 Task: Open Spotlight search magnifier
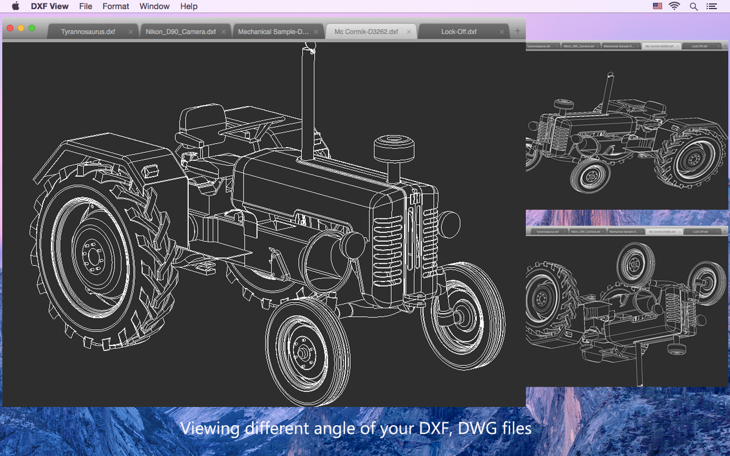693,6
